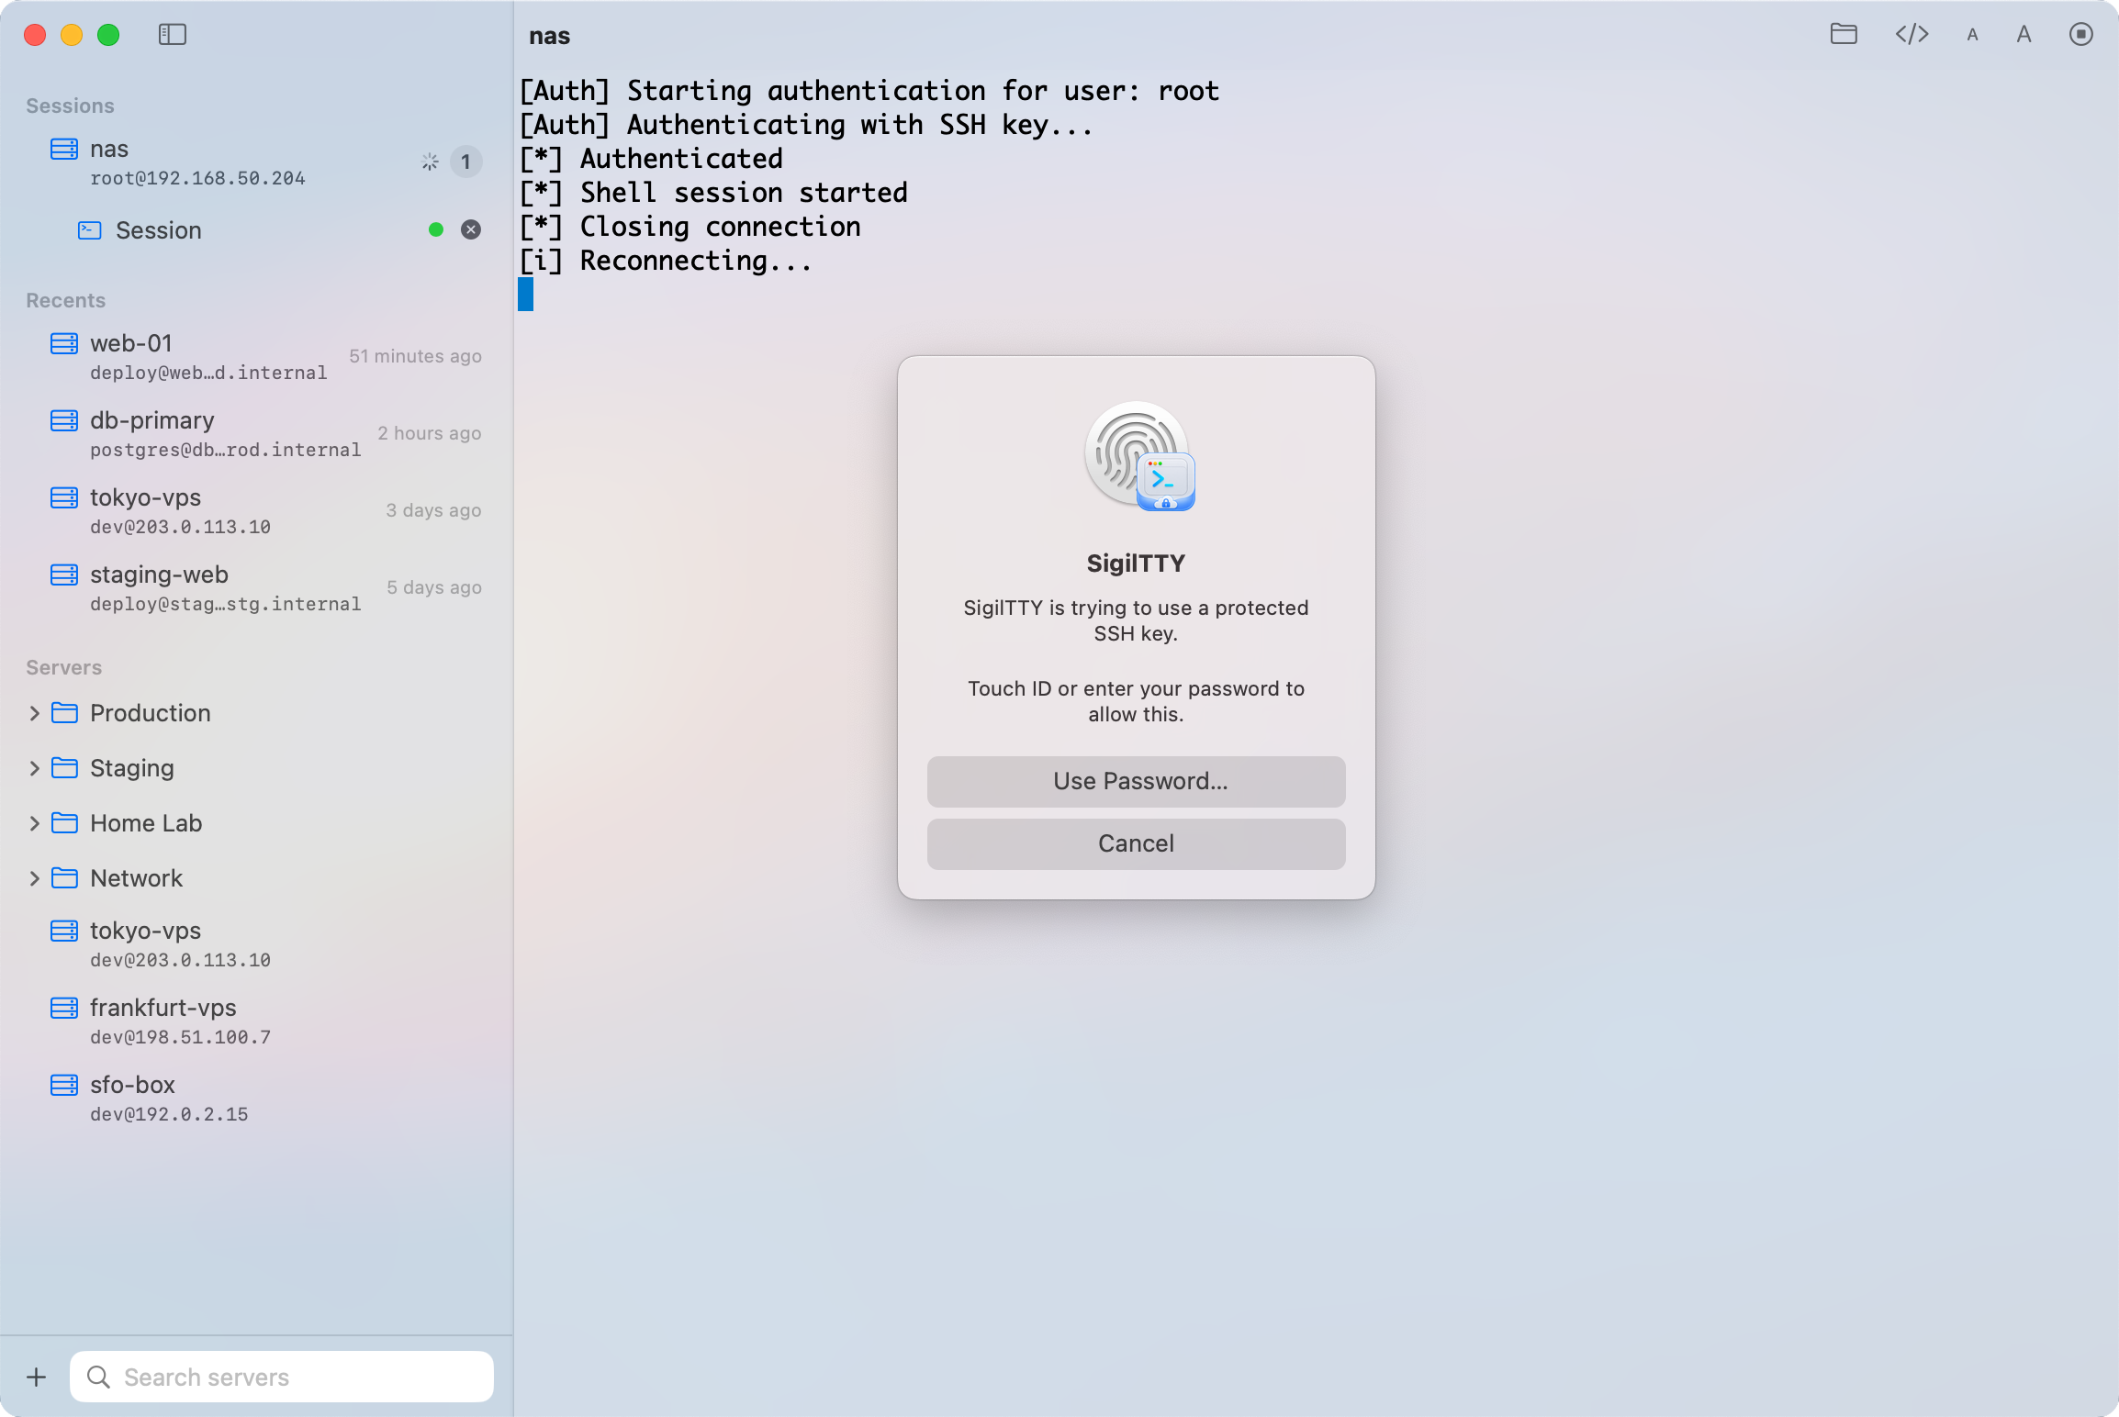Expand the Network folder chevron
The image size is (2119, 1417).
[x=35, y=878]
